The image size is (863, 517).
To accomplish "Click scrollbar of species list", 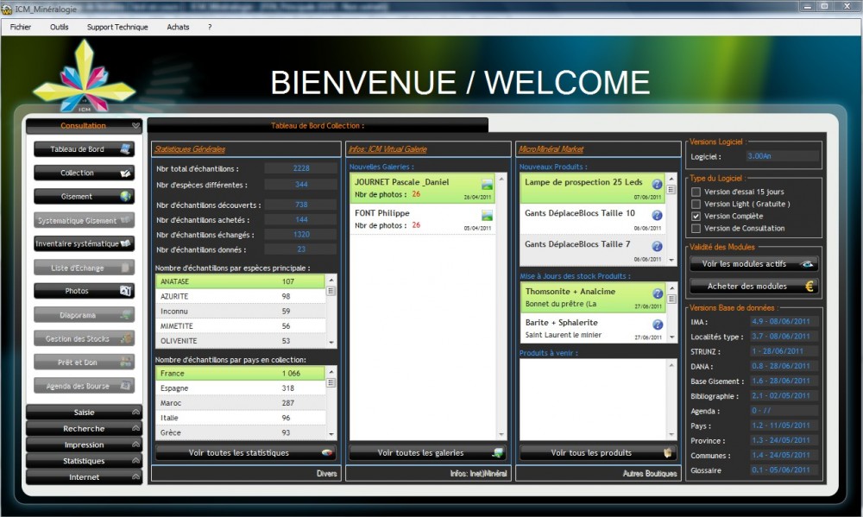I will [331, 311].
